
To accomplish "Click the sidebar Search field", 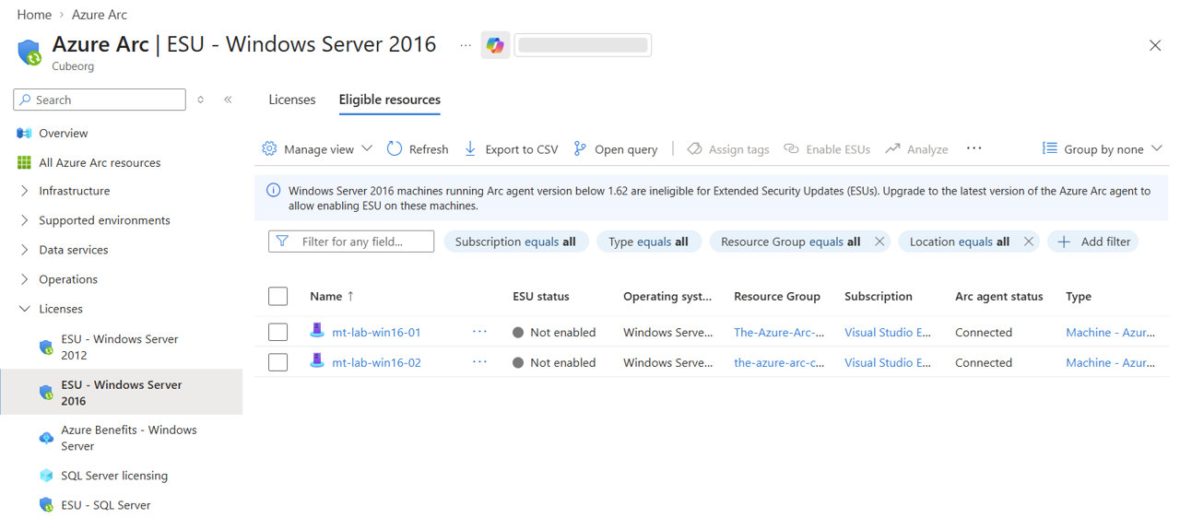I will pos(100,100).
